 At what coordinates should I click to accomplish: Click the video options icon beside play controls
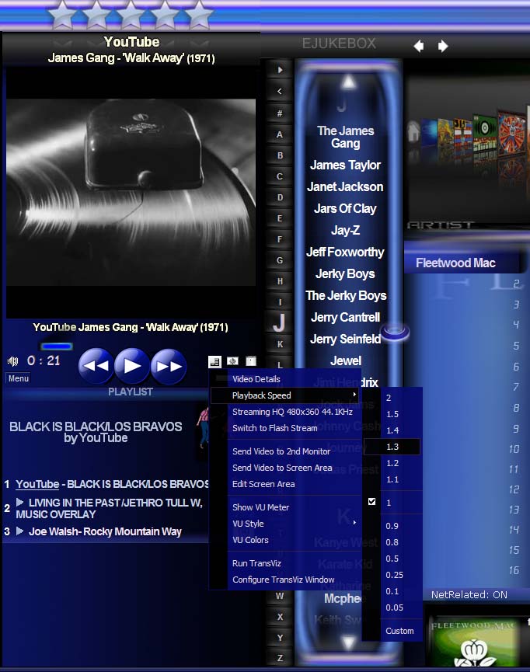[214, 362]
